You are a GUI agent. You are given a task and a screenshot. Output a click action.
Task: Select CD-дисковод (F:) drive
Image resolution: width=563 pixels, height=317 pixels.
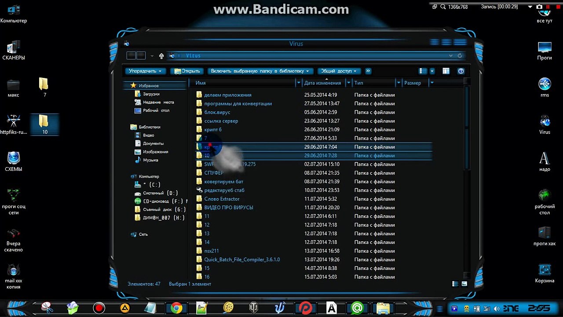(162, 201)
